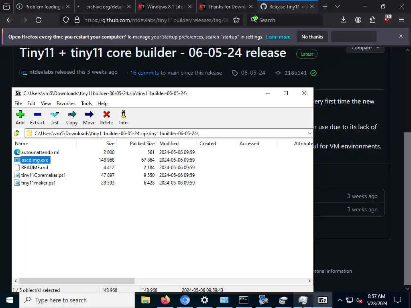Viewport: 411px width, 308px height.
Task: Click the tracking protection shield icon
Action: (x=66, y=20)
